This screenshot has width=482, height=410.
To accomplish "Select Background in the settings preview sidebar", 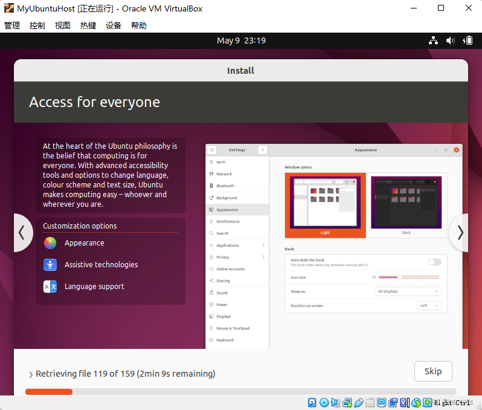I will pos(237,198).
